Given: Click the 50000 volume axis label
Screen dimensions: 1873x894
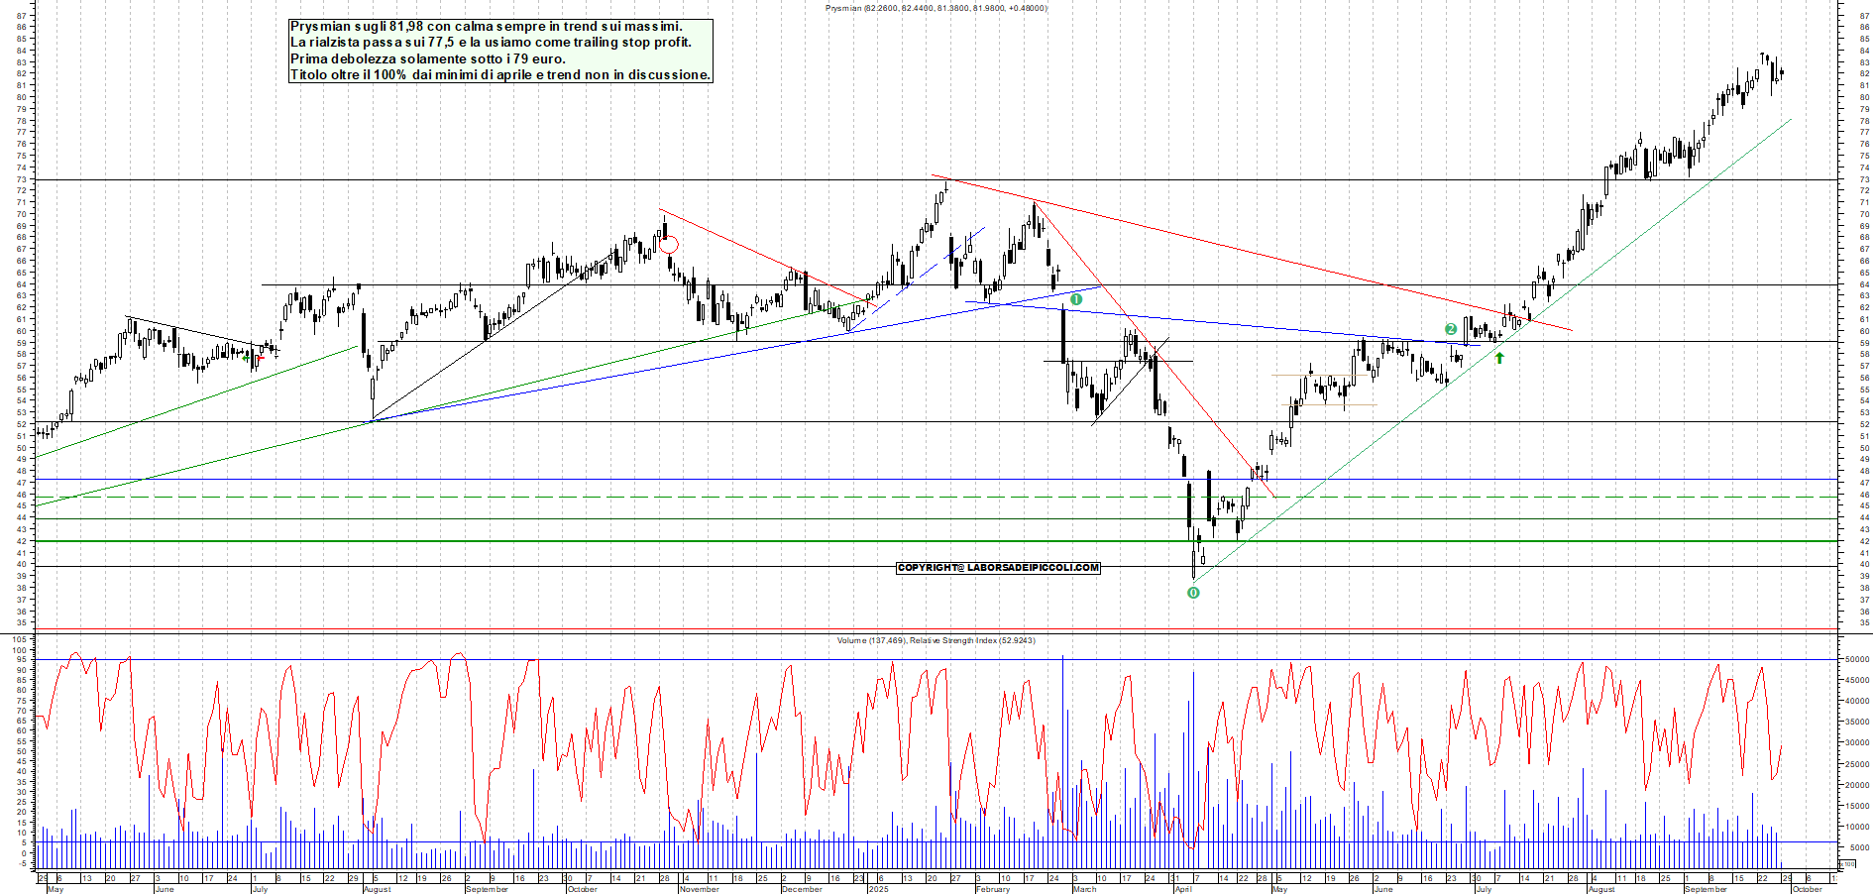Looking at the screenshot, I should pyautogui.click(x=1856, y=659).
